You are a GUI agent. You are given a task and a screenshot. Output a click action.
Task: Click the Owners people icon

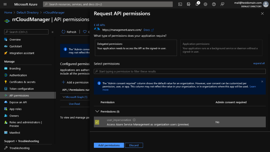tap(6, 116)
